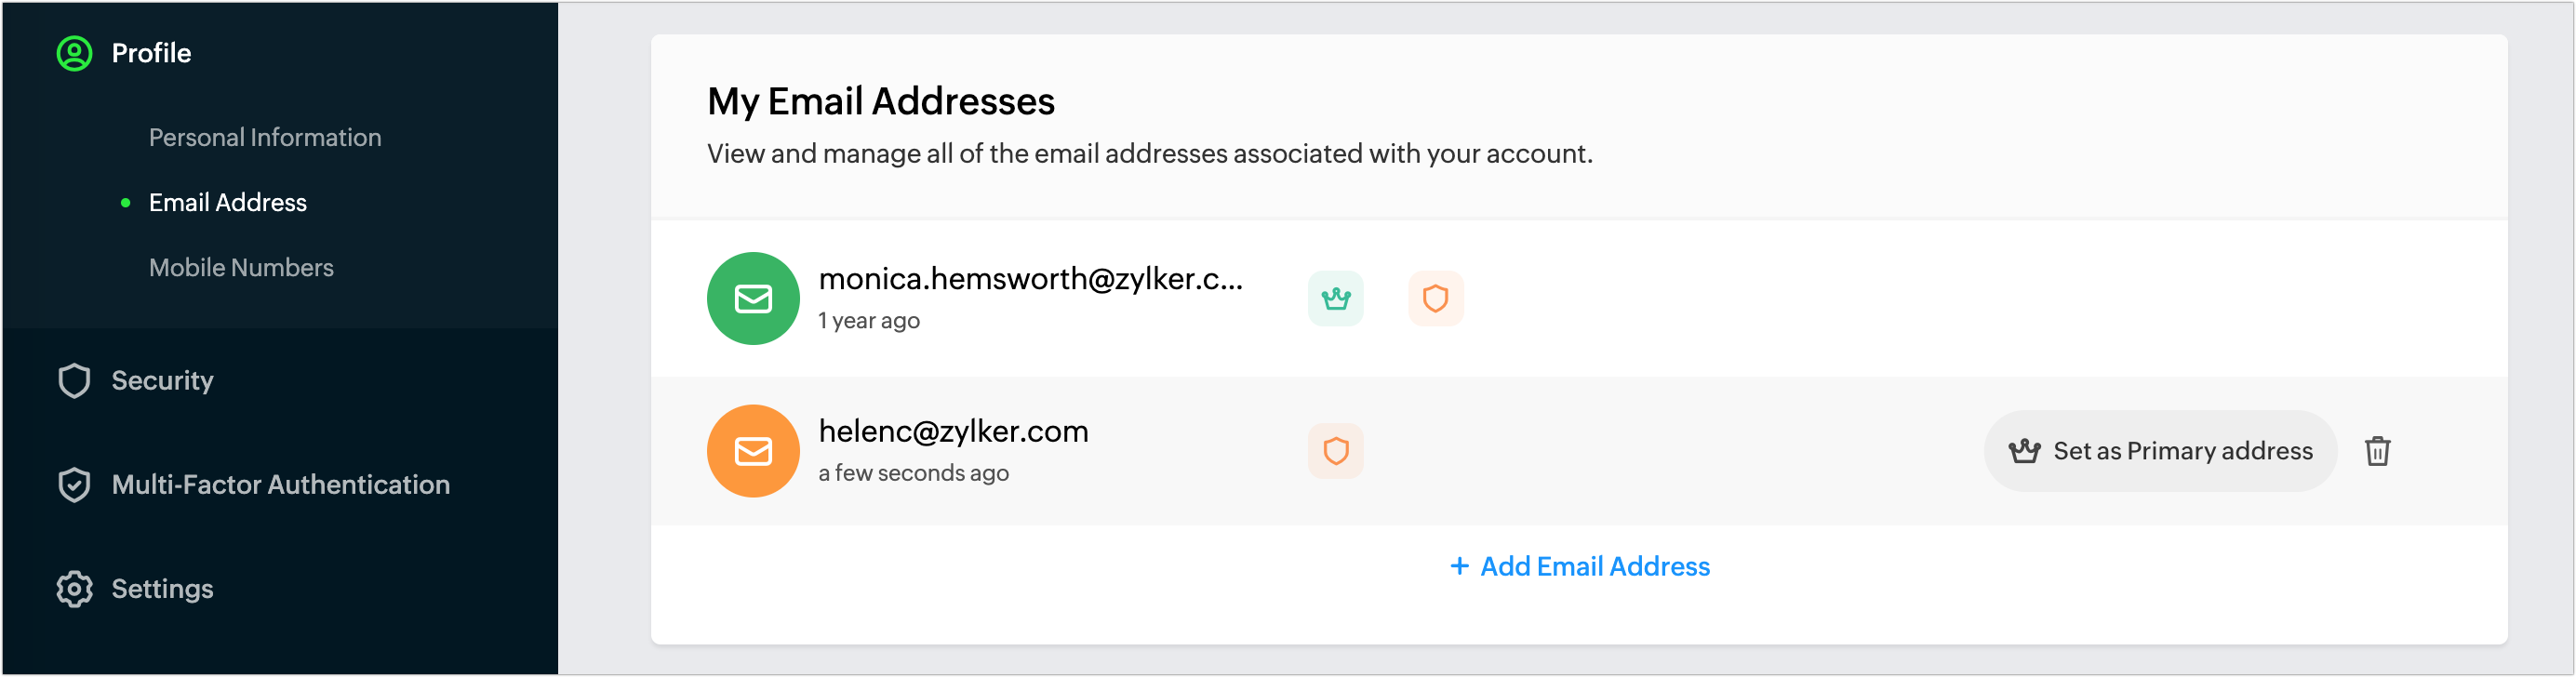Click the green crown primary-address badge

1335,299
